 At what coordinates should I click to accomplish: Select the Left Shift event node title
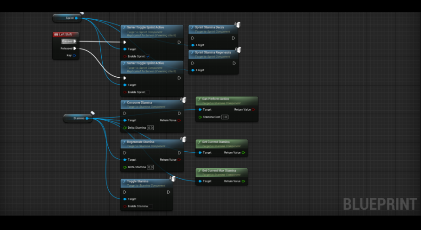pyautogui.click(x=65, y=34)
